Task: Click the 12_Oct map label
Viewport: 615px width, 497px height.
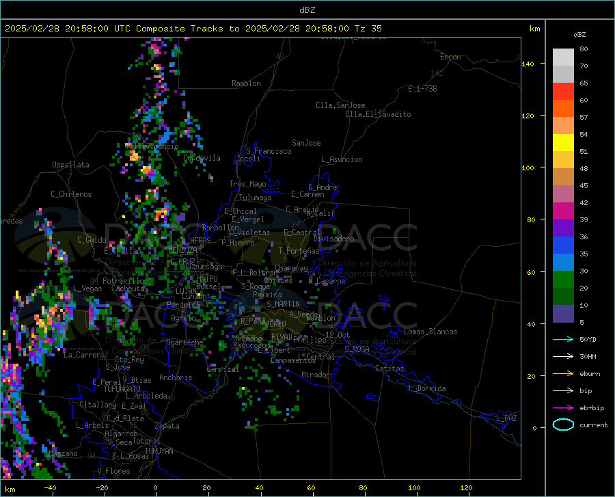Action: click(338, 334)
